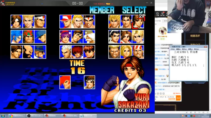Screen dimensions: 211x118
Task: Switch to the OBS window on the taskbar
Action: click(35, 116)
